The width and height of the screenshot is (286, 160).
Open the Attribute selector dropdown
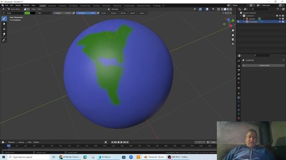tap(116, 9)
